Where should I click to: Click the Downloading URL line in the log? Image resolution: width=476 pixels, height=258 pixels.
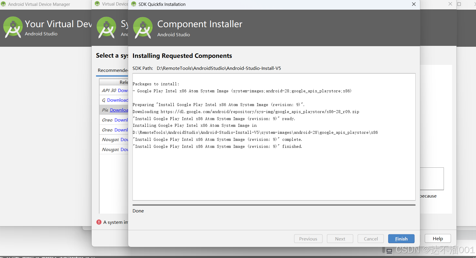point(246,112)
